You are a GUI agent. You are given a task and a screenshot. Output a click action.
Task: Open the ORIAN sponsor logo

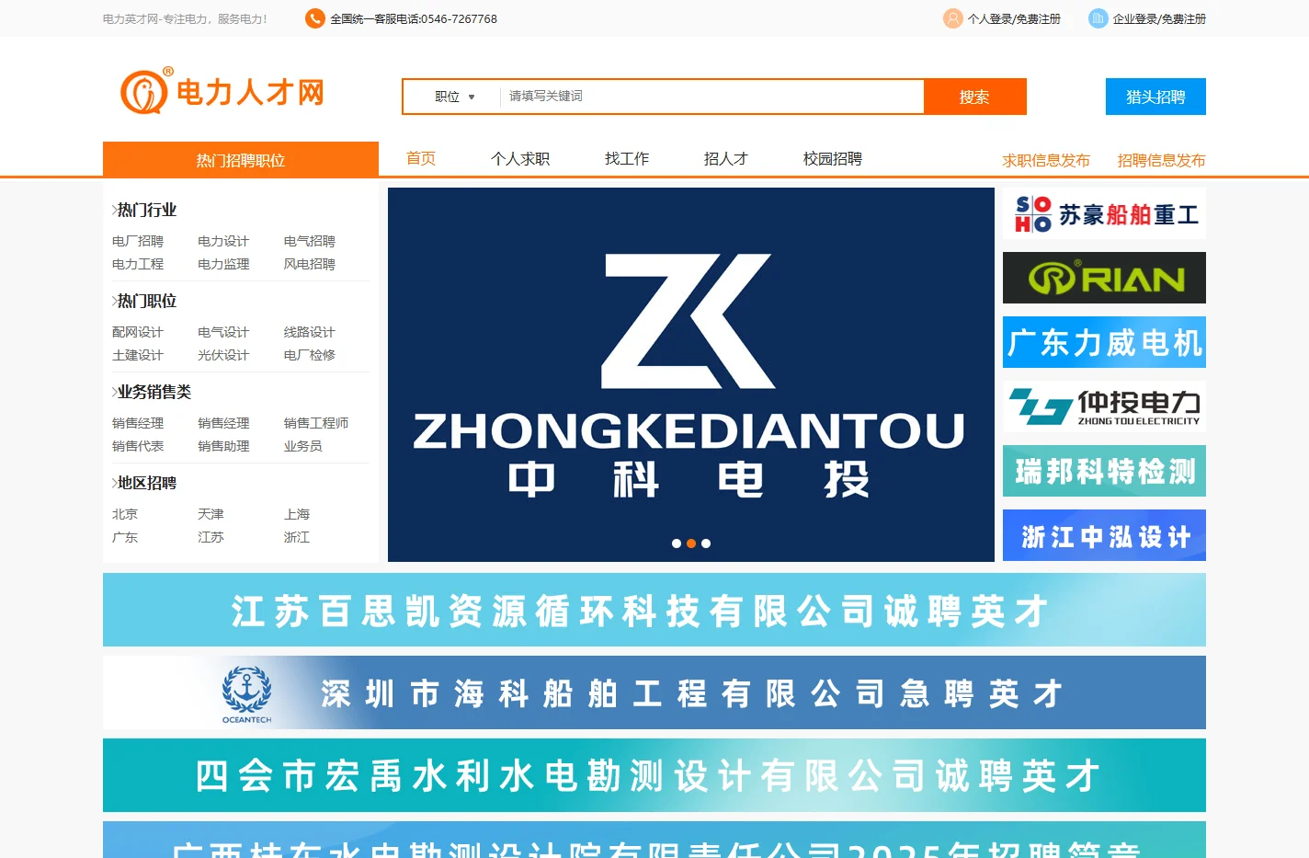[x=1104, y=278]
